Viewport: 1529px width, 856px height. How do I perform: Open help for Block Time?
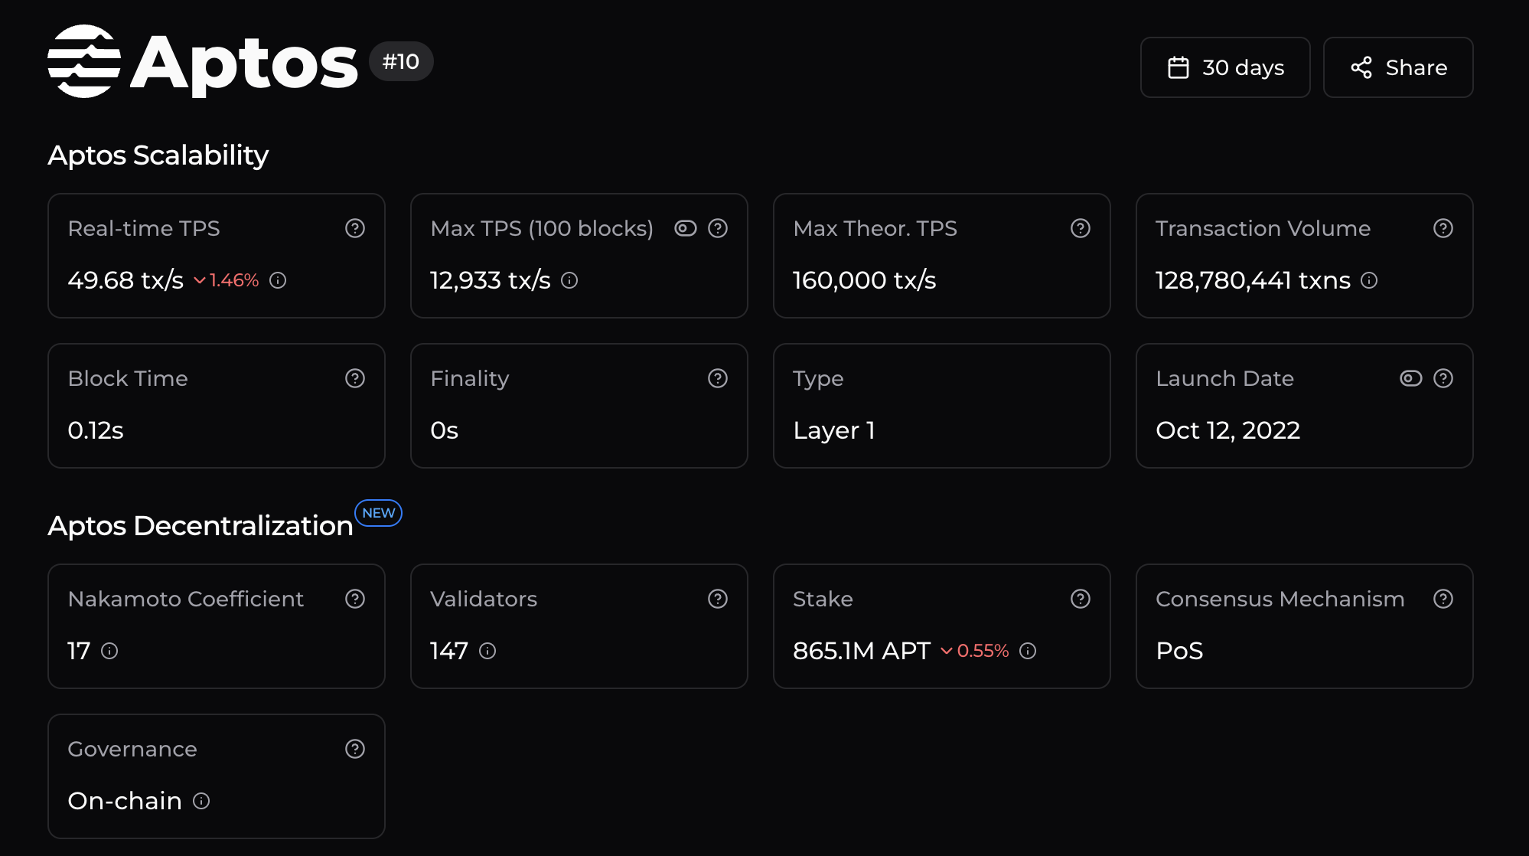pyautogui.click(x=355, y=378)
